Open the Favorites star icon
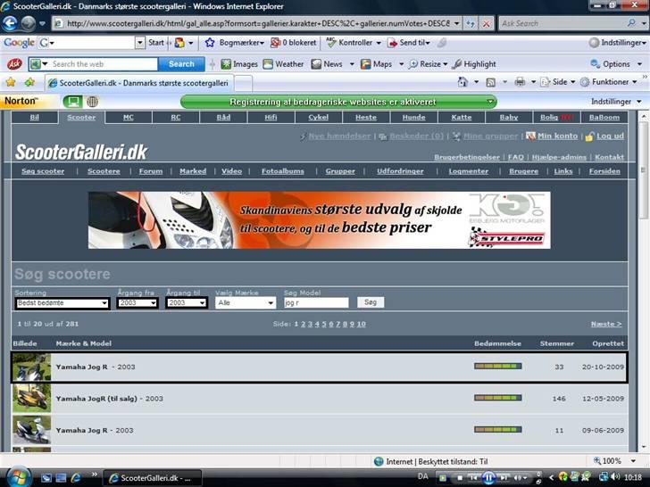 pyautogui.click(x=11, y=82)
